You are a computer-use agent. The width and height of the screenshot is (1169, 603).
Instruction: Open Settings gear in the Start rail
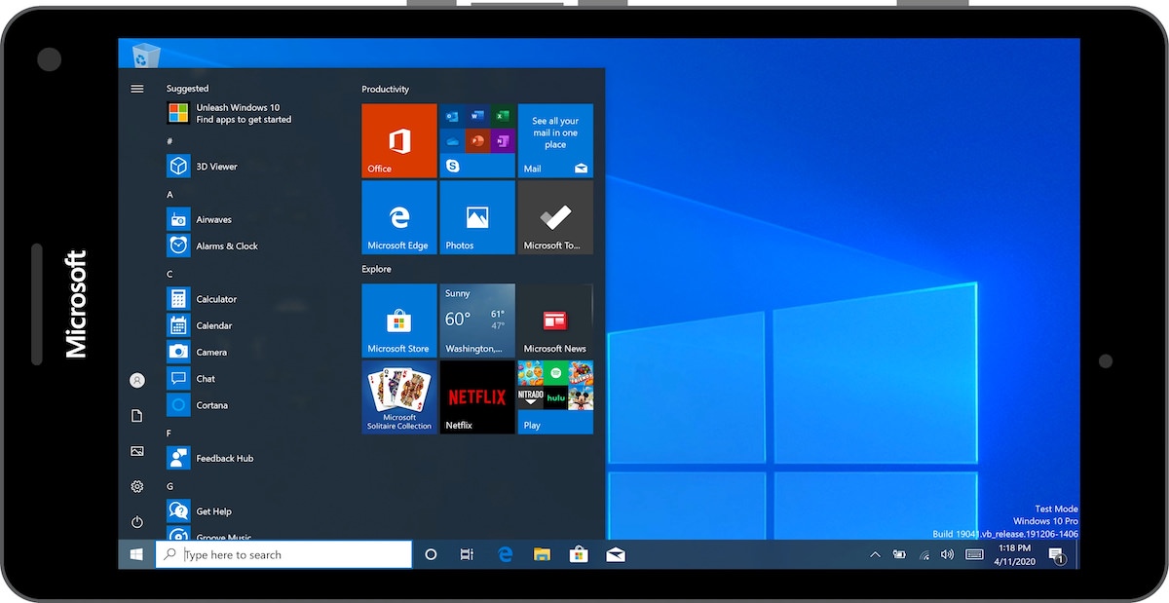coord(137,486)
